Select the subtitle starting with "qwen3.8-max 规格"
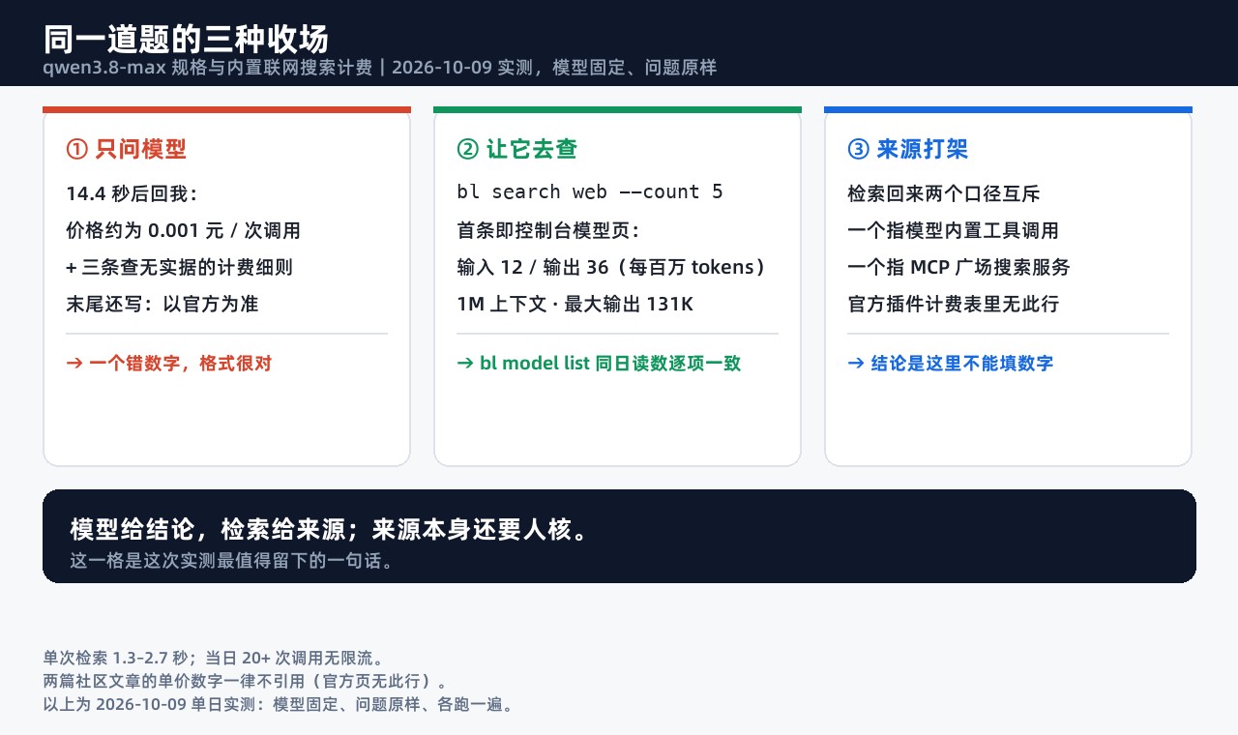The image size is (1238, 735). point(379,68)
